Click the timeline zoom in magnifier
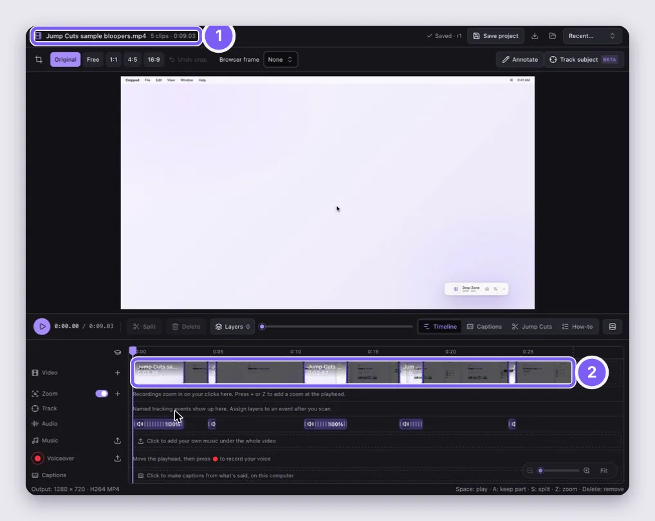Image resolution: width=655 pixels, height=521 pixels. pos(587,470)
